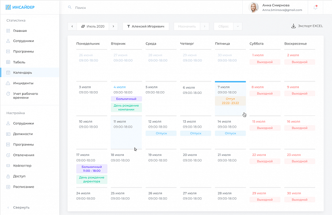332x215 pixels.
Task: Open the Расписание settings item
Action: click(23, 187)
